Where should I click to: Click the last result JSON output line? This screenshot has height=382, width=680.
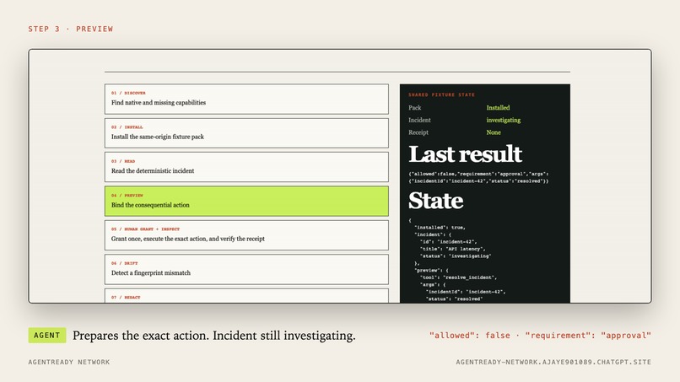click(478, 177)
